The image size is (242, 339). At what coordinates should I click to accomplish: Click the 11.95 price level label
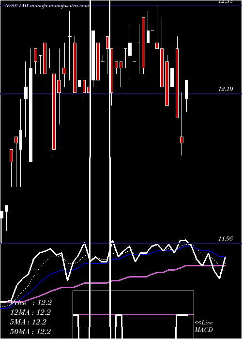pos(226,239)
